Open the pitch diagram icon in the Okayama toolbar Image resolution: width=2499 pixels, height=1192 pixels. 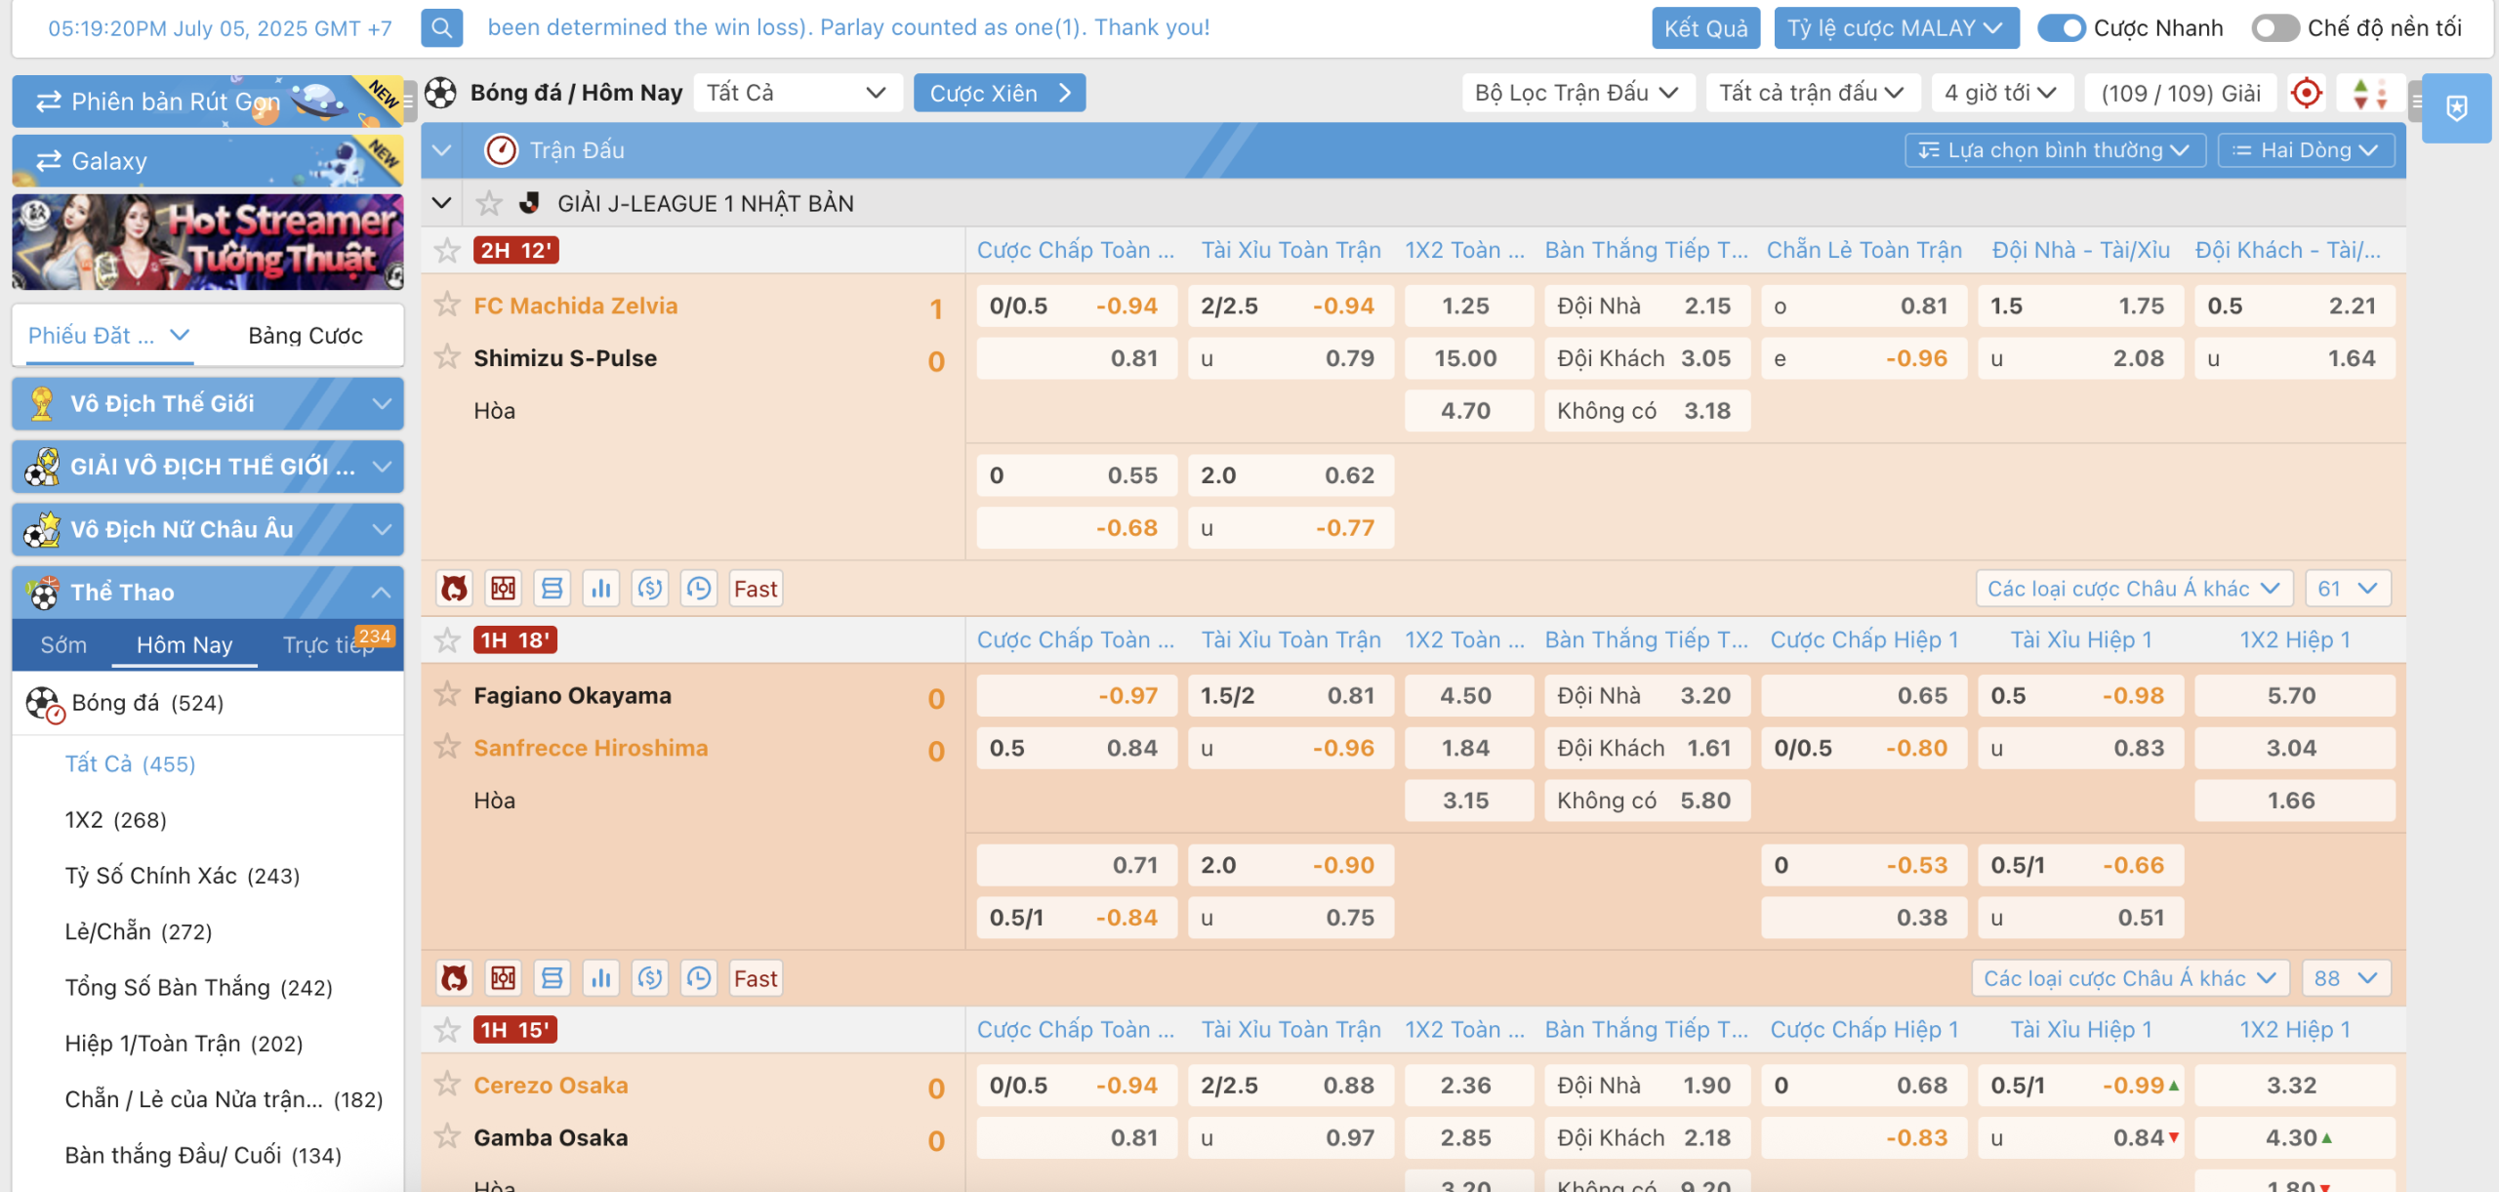(504, 978)
